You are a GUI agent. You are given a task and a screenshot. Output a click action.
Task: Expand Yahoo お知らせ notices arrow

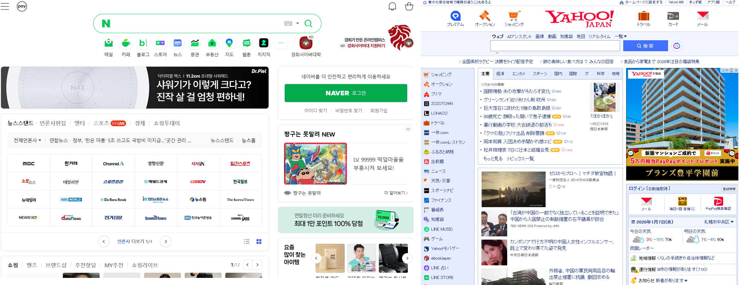pos(686,280)
